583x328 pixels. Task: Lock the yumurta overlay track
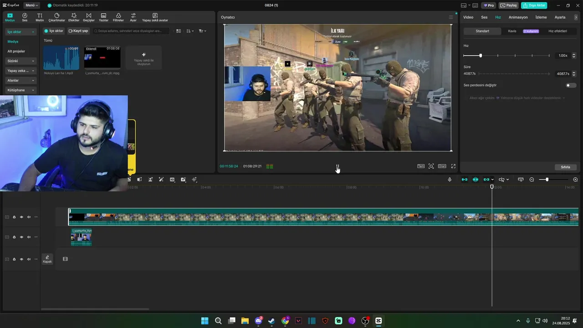(14, 237)
